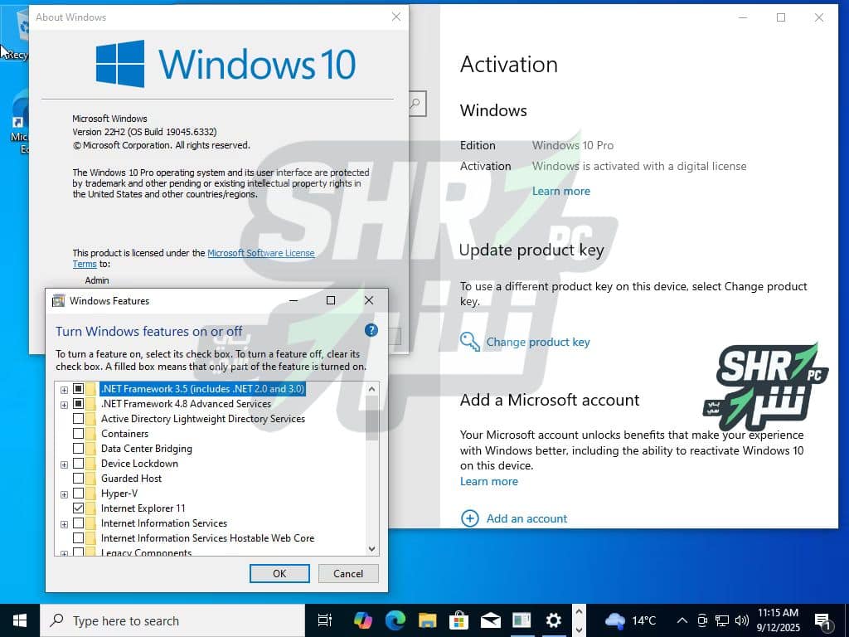Select the Data Center Bridging row label
Viewport: 849px width, 637px height.
click(146, 449)
